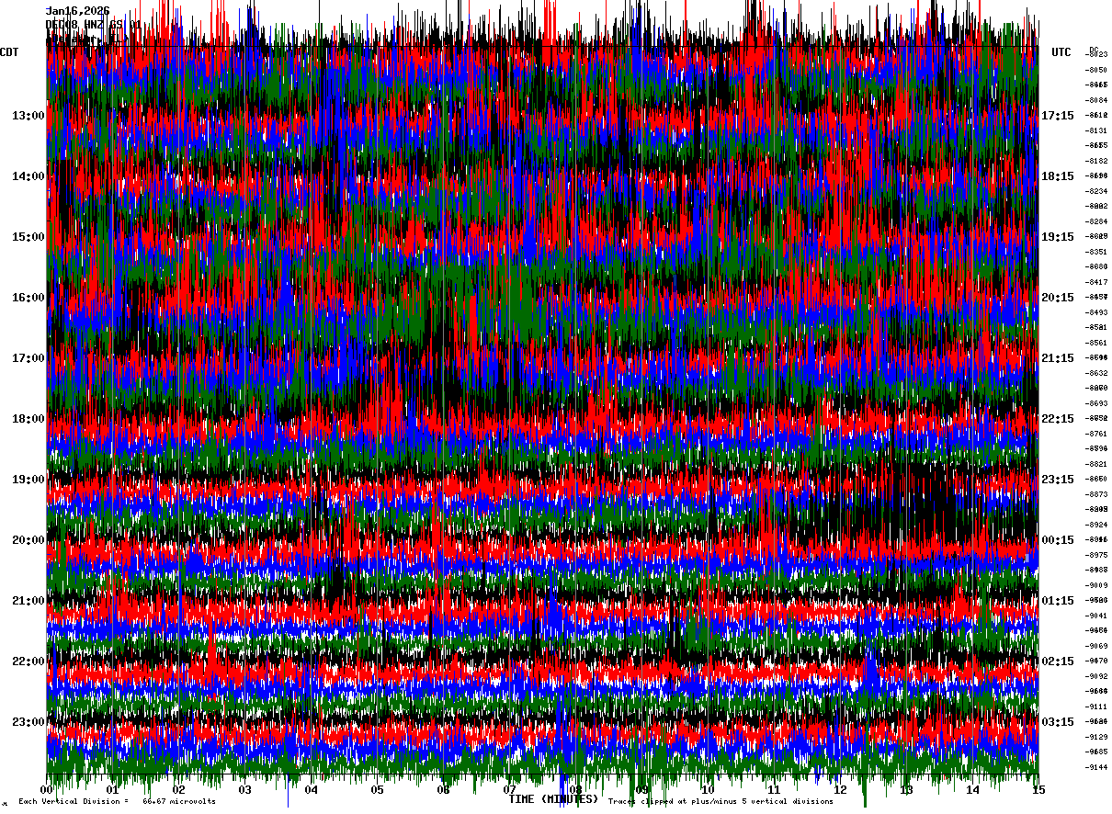Screen dimensions: 1112x814
Task: Click minute tick label 07
Action: (510, 789)
